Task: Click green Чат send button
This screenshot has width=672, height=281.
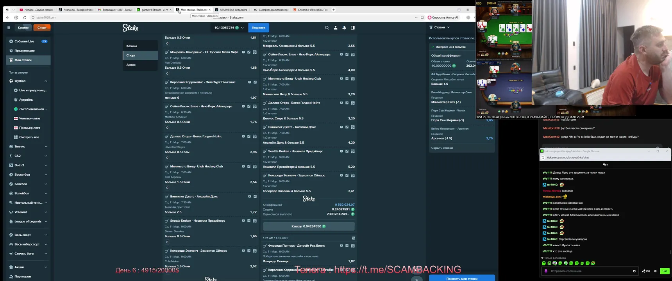Action: pyautogui.click(x=665, y=271)
